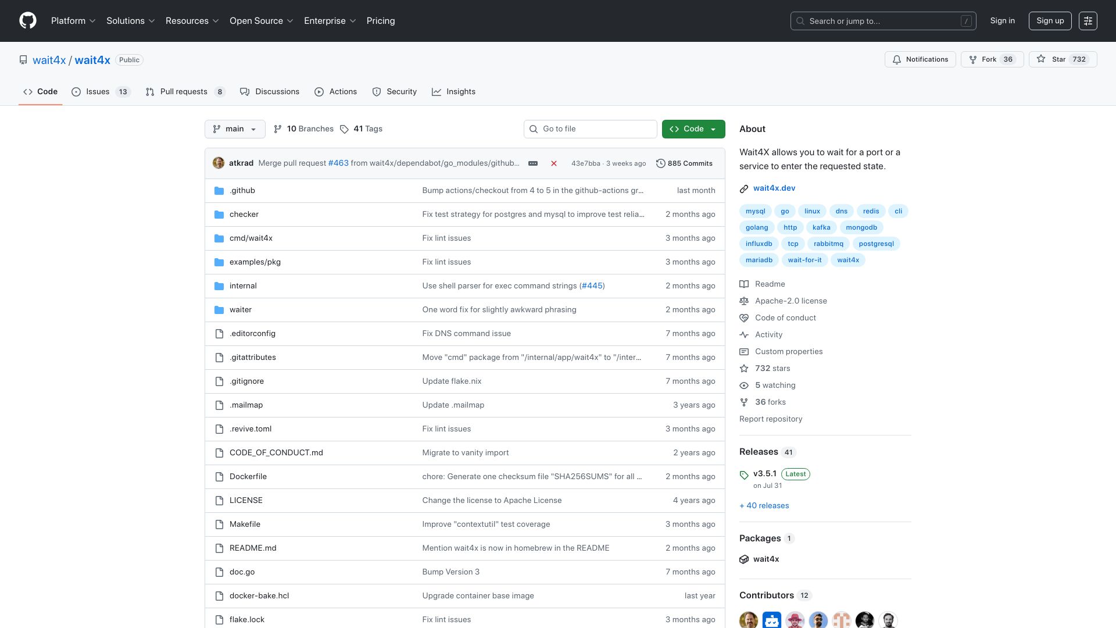
Task: Open the Actions tab
Action: pyautogui.click(x=336, y=92)
